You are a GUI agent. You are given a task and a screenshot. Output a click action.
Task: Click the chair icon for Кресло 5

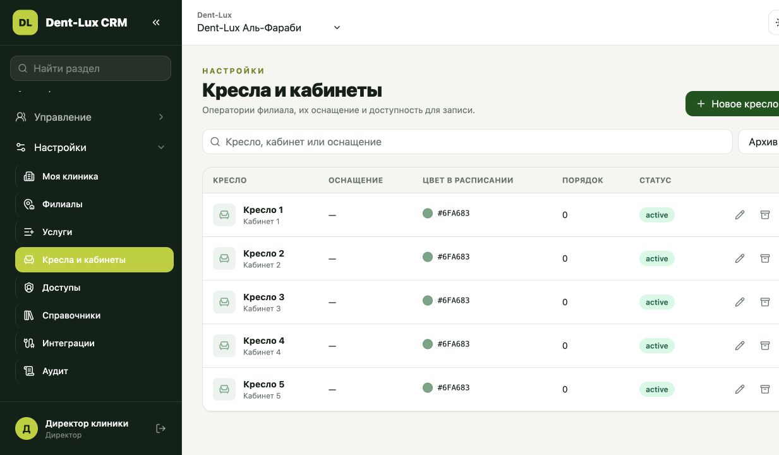224,389
